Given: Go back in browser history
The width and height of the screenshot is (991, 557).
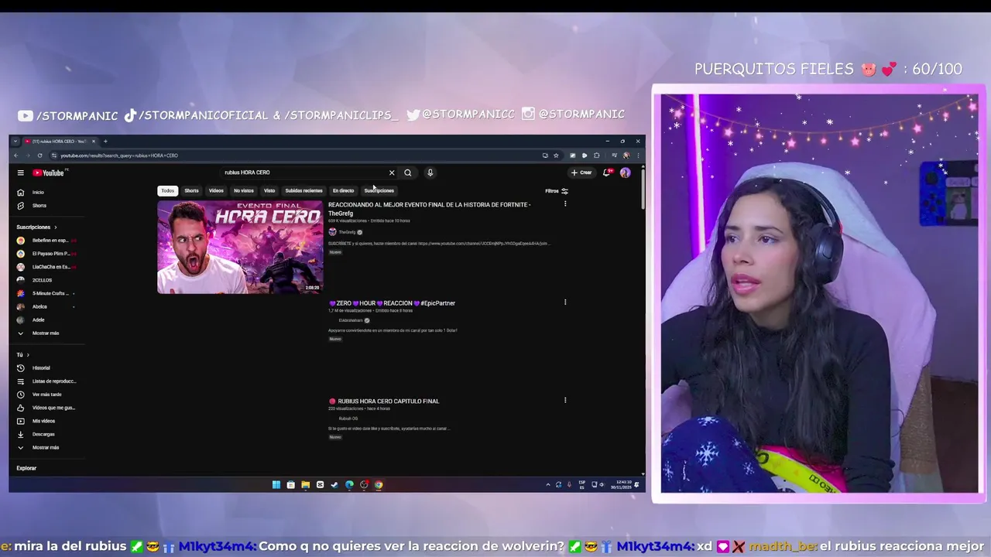Looking at the screenshot, I should (x=15, y=155).
